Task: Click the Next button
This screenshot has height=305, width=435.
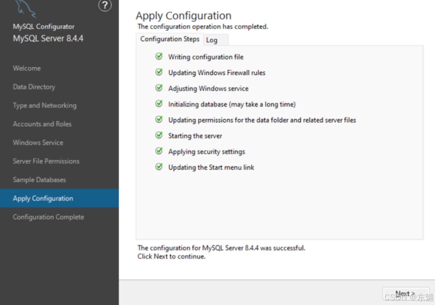Action: pos(406,294)
